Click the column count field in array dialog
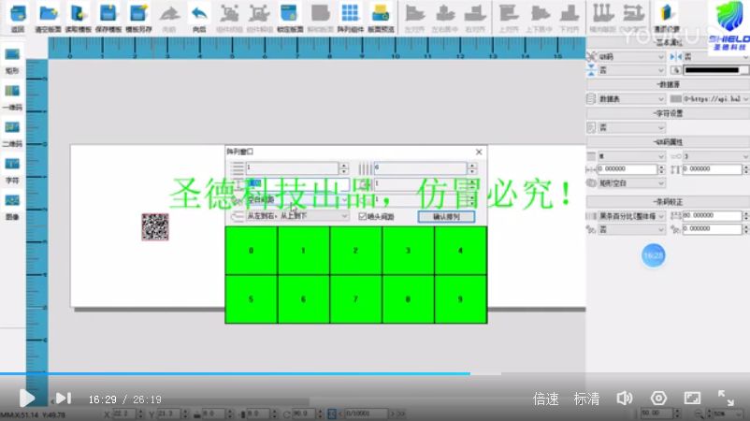The height and width of the screenshot is (421, 750). click(x=420, y=167)
